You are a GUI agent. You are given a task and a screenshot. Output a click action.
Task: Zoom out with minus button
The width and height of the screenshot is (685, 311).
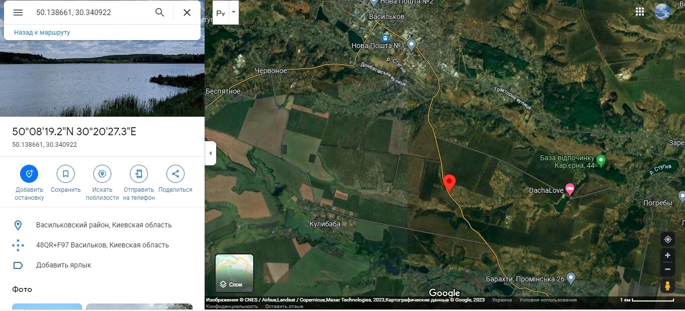tap(667, 269)
